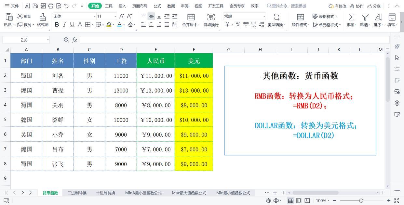Click the fill color bucket swatch
Screen dimensions: 404x205
pyautogui.click(x=109, y=24)
